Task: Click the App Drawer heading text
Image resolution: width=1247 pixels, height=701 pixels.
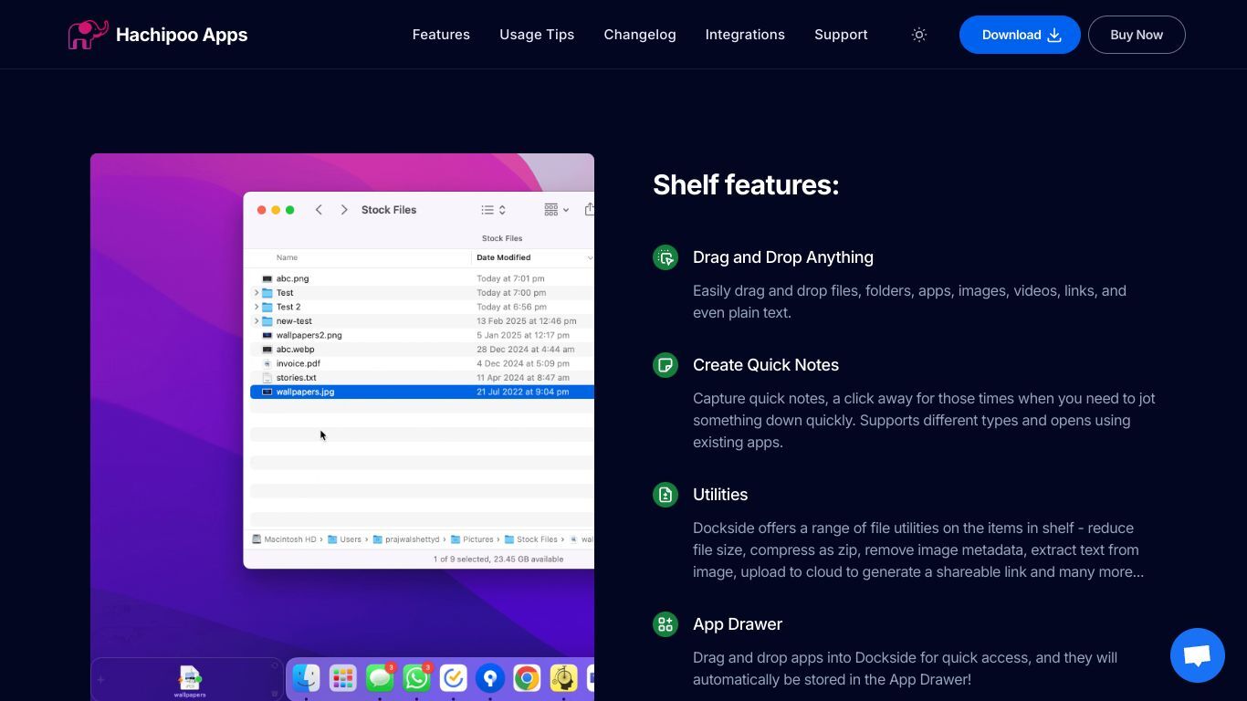Action: pos(738,624)
